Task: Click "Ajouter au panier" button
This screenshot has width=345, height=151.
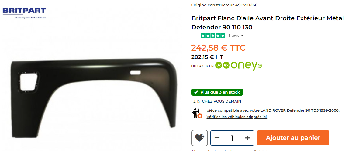Action: click(293, 138)
